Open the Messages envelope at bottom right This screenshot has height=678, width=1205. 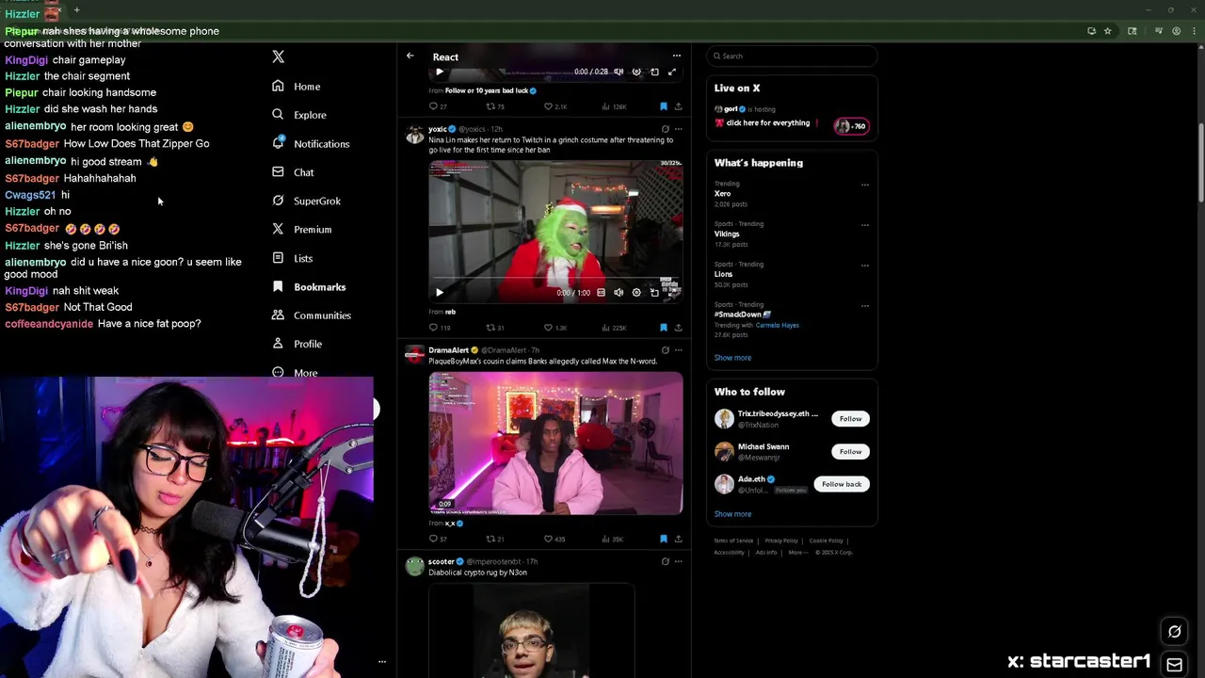click(x=1174, y=664)
